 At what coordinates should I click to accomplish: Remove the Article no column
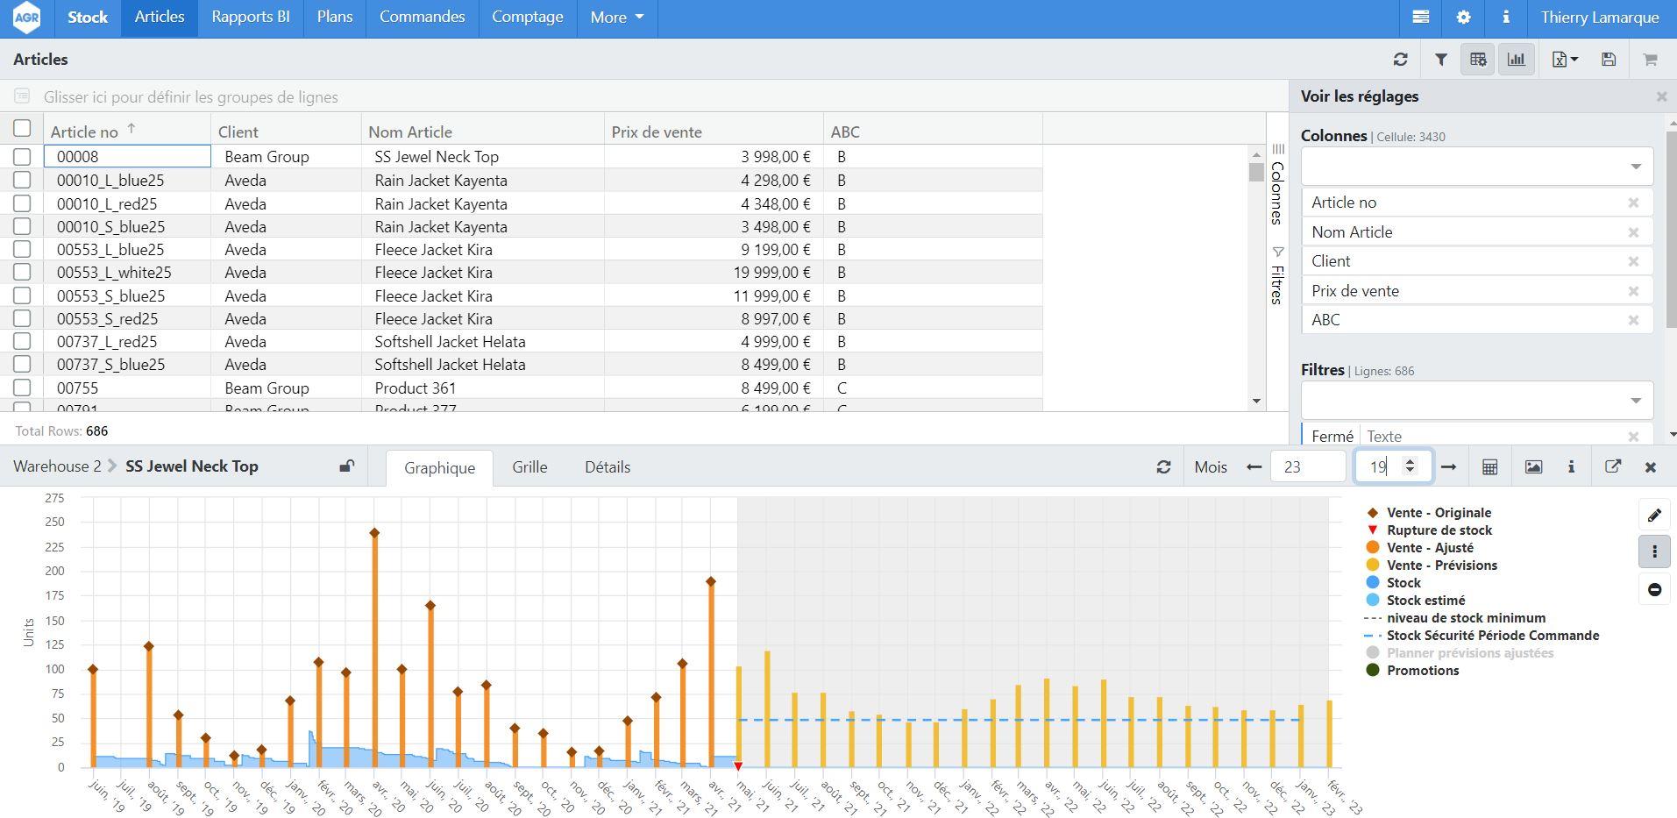pos(1633,203)
